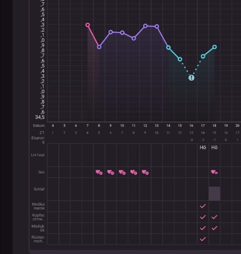
Task: Select the unprotected sex heart icon on day 11
Action: [134, 173]
